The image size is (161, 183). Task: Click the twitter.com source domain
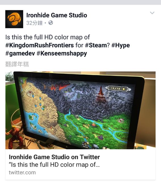22,173
